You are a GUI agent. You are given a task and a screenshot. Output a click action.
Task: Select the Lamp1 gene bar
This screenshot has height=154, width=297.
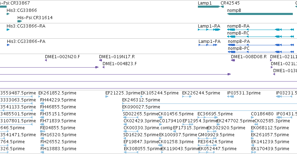(x=209, y=7)
